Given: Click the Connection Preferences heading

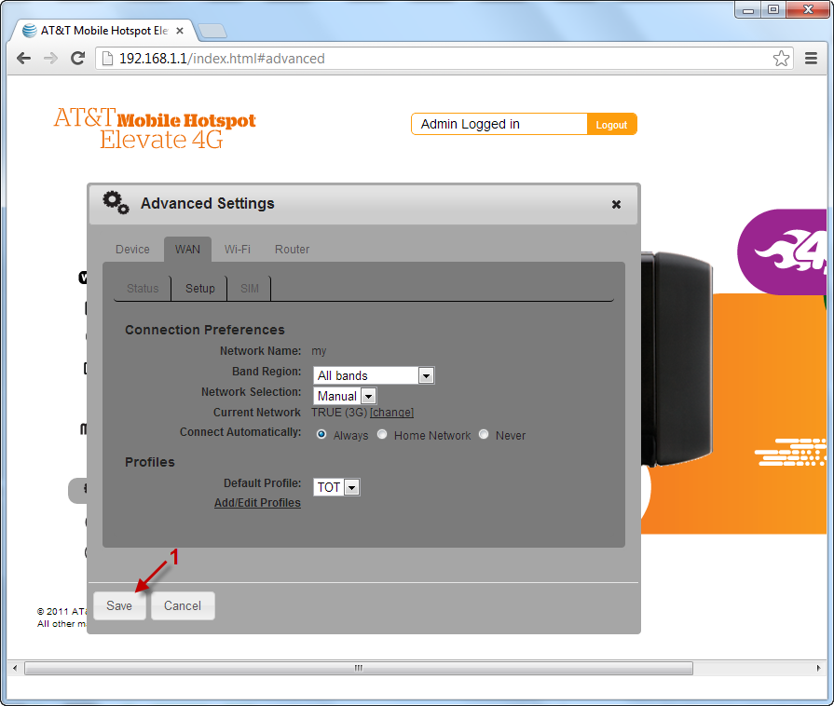Looking at the screenshot, I should [x=205, y=330].
